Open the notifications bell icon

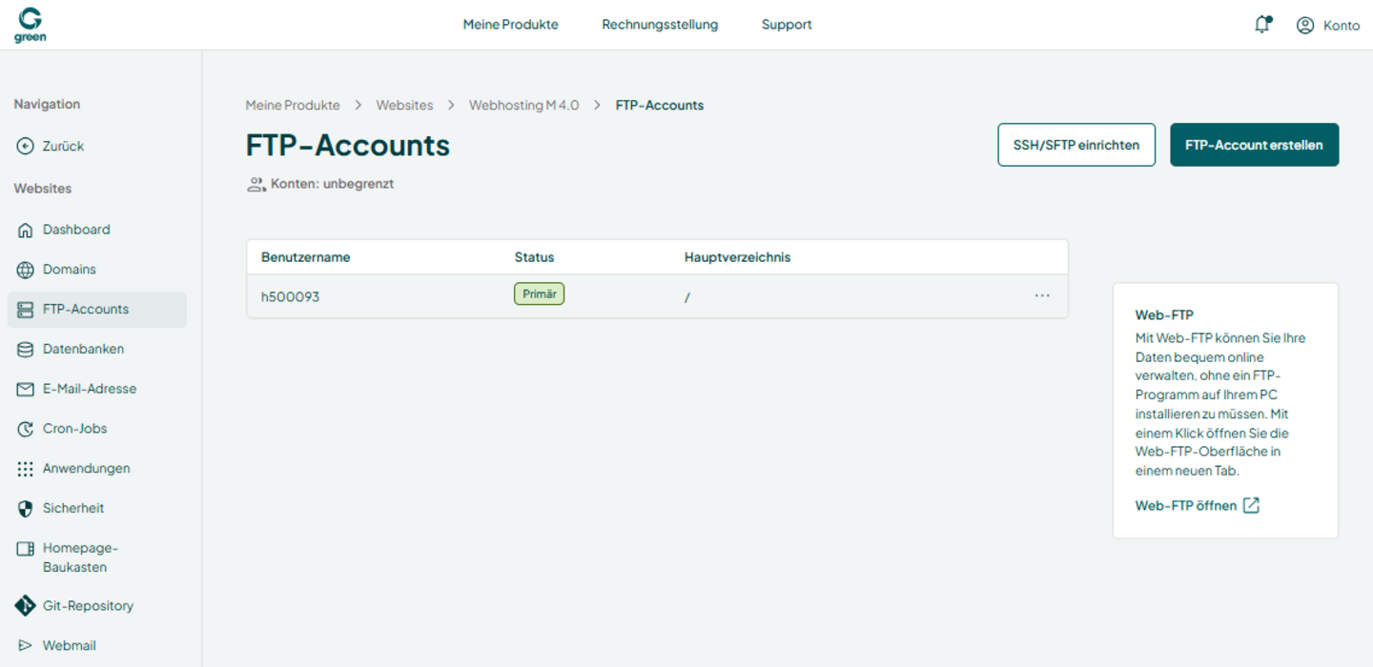coord(1262,25)
